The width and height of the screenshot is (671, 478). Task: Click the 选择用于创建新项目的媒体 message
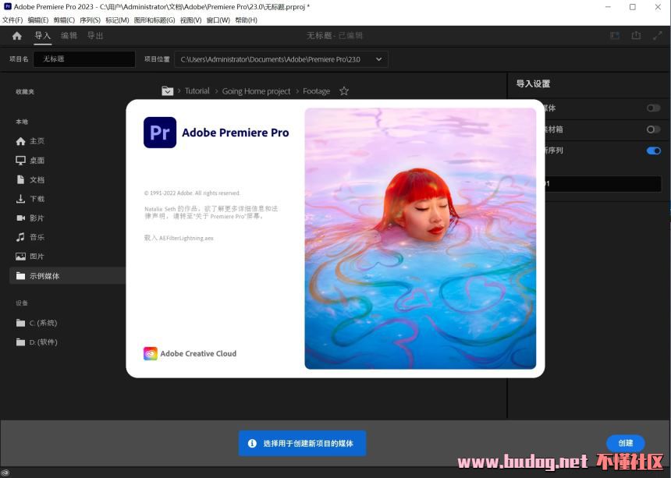pyautogui.click(x=308, y=444)
